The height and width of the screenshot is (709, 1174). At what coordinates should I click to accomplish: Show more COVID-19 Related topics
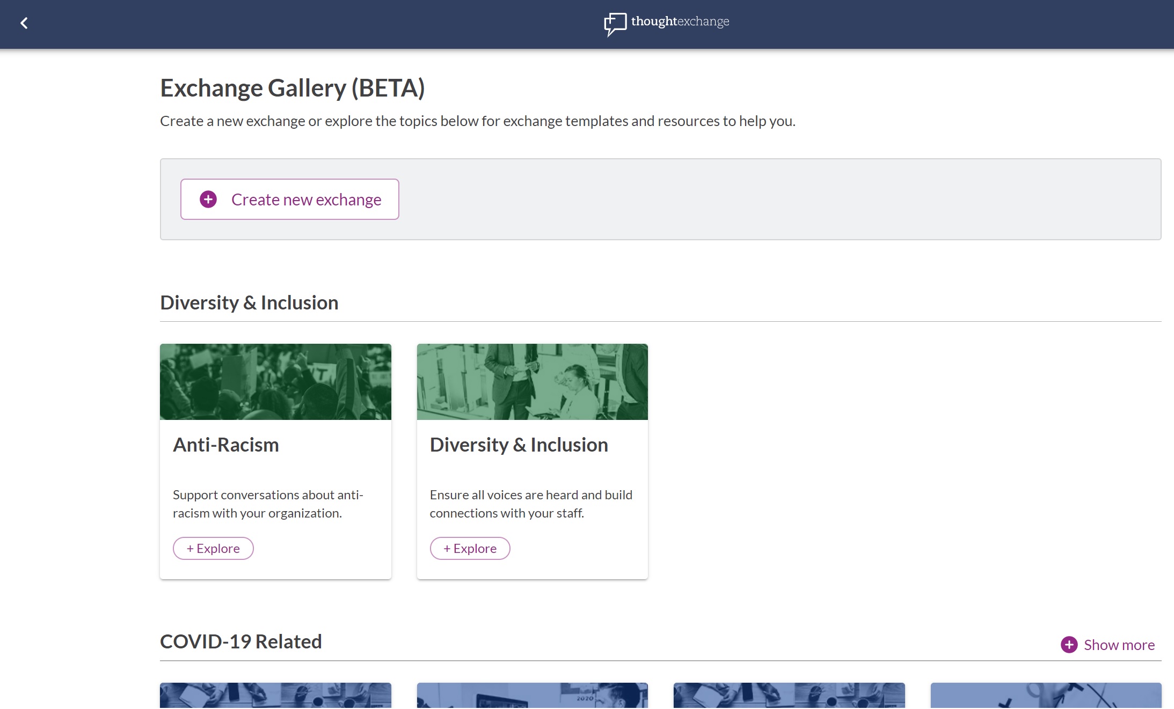(x=1108, y=645)
